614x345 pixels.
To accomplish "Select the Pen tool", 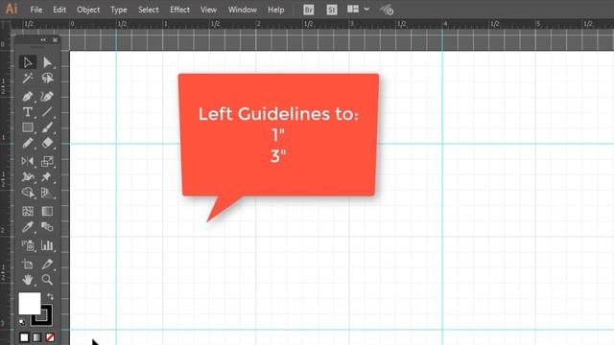I will (28, 96).
